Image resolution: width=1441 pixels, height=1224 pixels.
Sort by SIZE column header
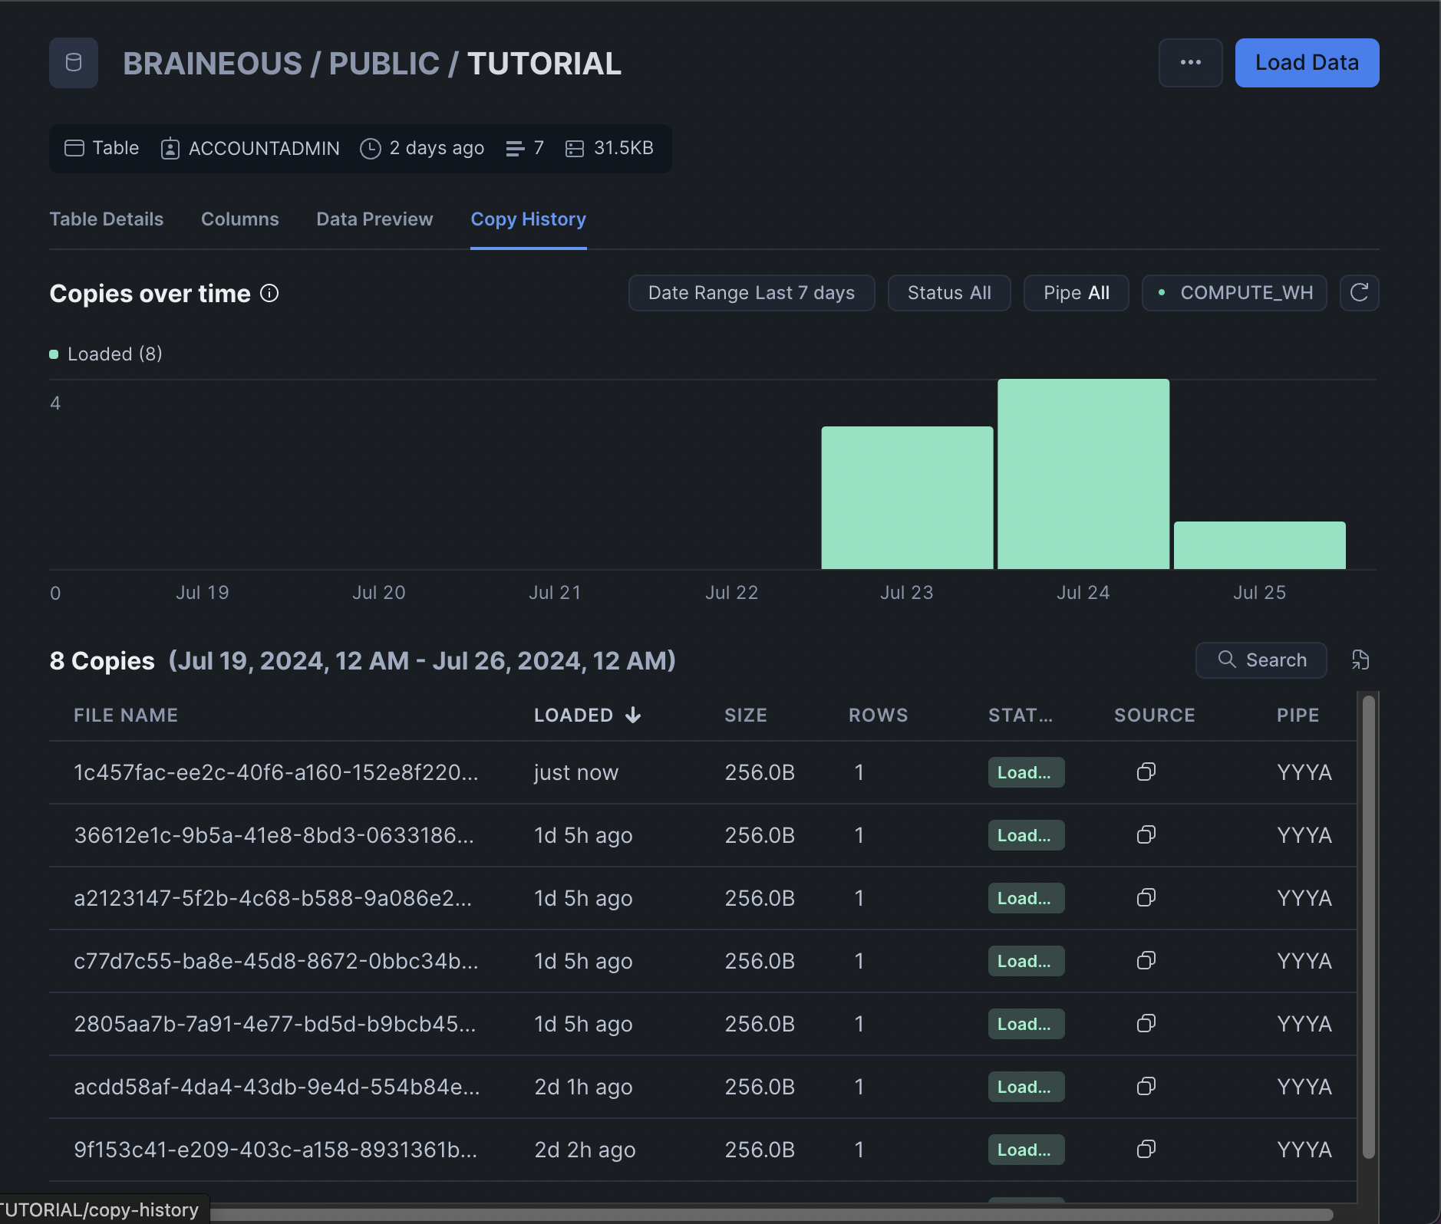746,716
